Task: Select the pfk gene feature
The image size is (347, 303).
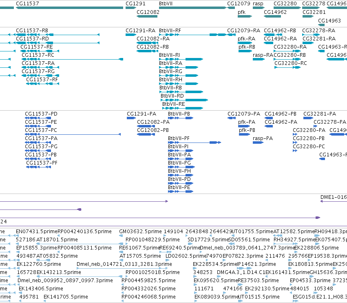Action: tap(245, 16)
